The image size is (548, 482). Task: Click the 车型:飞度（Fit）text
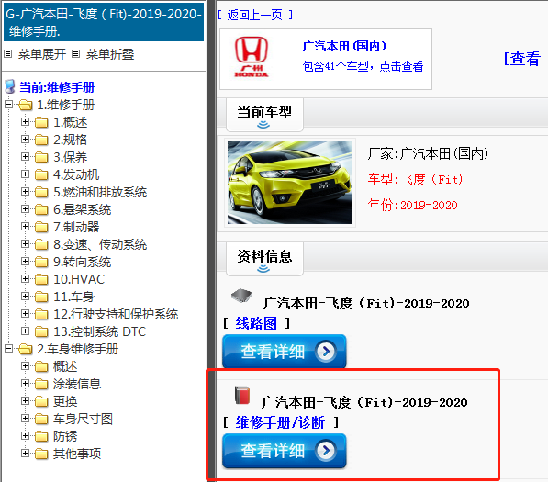pos(415,179)
